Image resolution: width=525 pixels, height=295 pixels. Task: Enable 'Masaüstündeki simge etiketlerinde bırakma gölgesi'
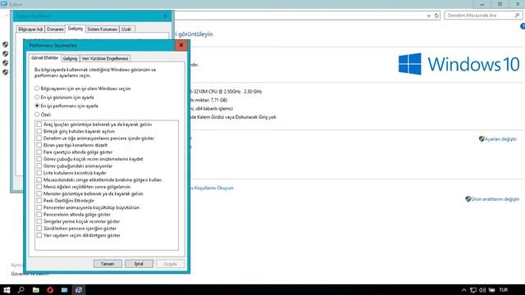pyautogui.click(x=39, y=179)
